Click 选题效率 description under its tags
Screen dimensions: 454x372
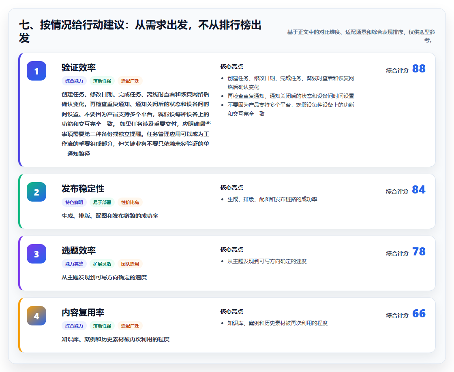(x=104, y=278)
